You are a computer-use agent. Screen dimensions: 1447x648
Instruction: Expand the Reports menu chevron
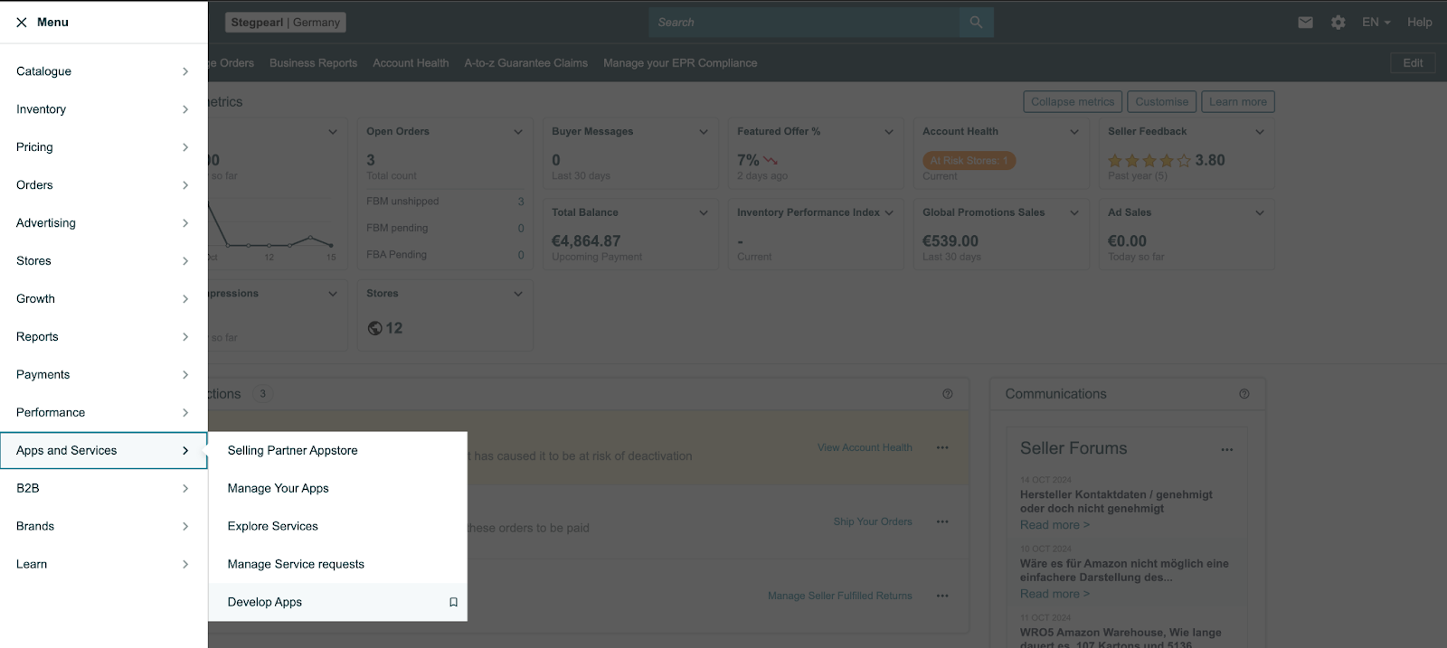pyautogui.click(x=185, y=337)
